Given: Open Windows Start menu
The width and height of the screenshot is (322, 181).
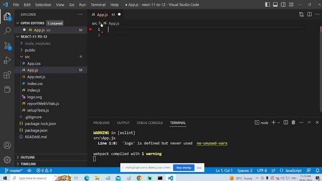Looking at the screenshot, I should pyautogui.click(x=5, y=178).
